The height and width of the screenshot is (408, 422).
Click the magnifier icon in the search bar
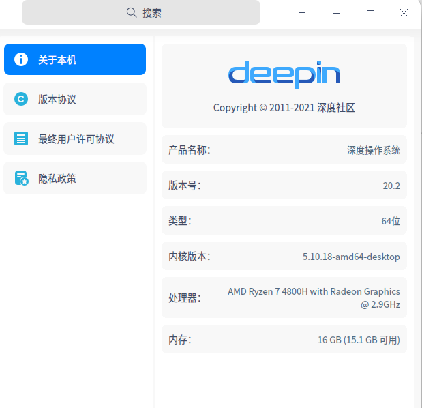coord(132,12)
